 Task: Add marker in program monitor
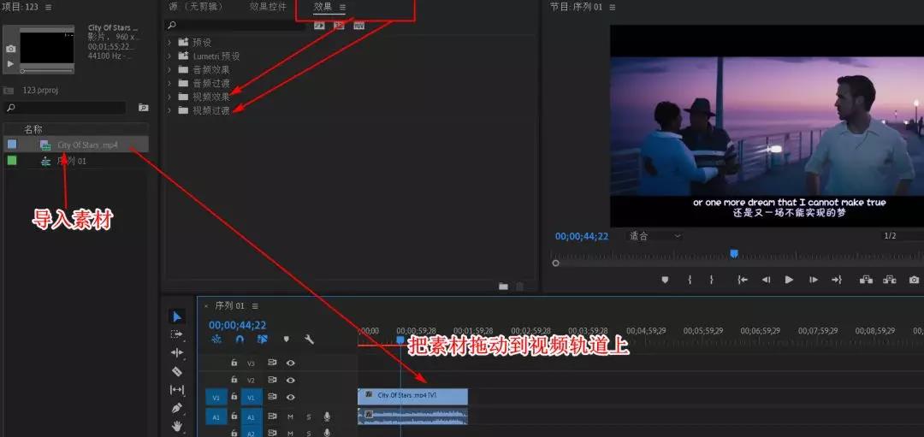[x=665, y=280]
